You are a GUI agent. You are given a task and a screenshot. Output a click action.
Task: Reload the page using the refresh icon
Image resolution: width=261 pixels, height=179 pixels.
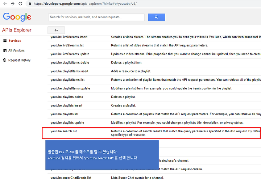click(x=20, y=4)
